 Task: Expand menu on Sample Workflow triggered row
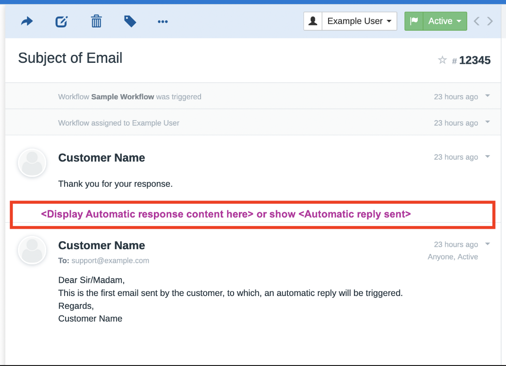coord(487,96)
